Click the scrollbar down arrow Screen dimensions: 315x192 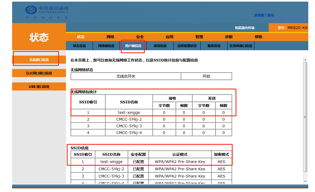[x=305, y=182]
